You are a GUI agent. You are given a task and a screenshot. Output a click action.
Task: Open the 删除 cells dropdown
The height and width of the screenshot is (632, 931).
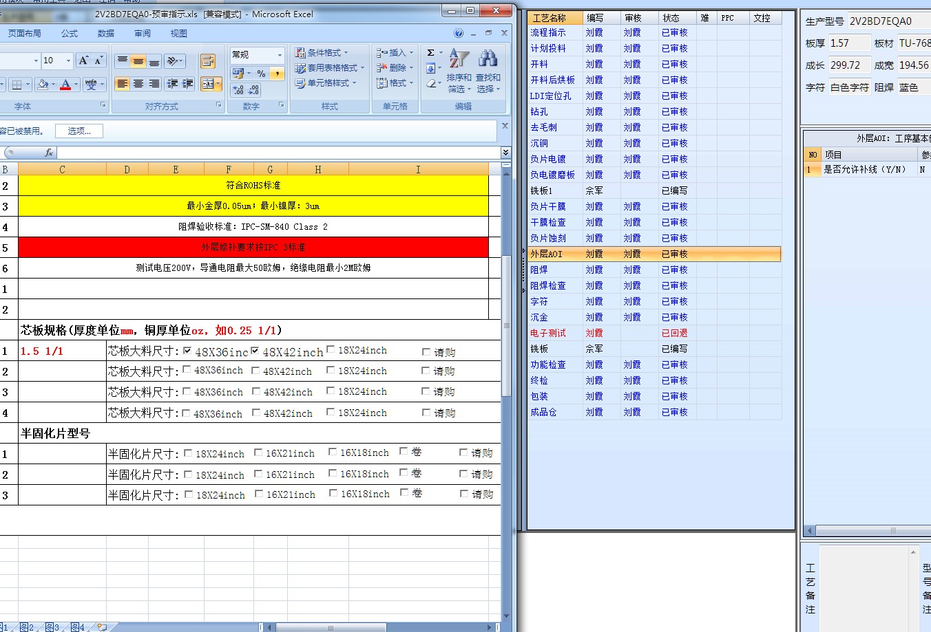pos(412,68)
